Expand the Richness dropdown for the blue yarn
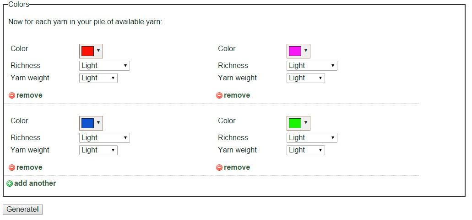 (104, 138)
